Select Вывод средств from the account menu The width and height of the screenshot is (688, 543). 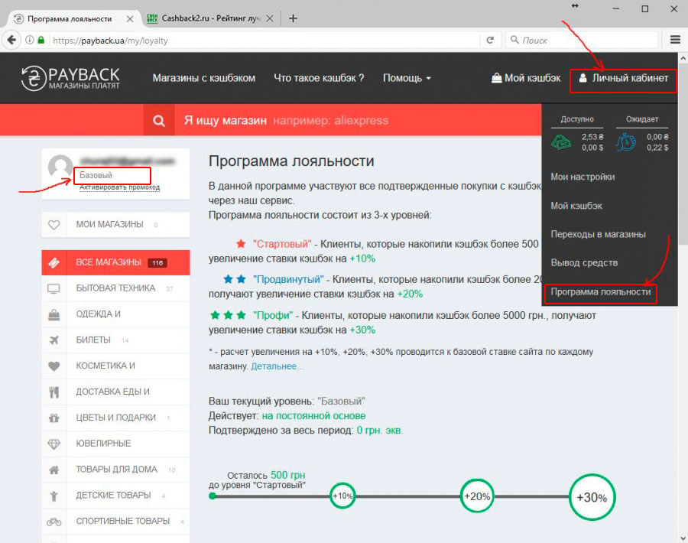pyautogui.click(x=584, y=263)
